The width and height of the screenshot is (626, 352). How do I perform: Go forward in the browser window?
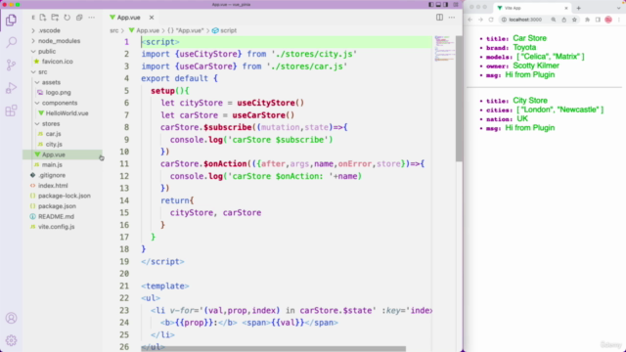(480, 20)
